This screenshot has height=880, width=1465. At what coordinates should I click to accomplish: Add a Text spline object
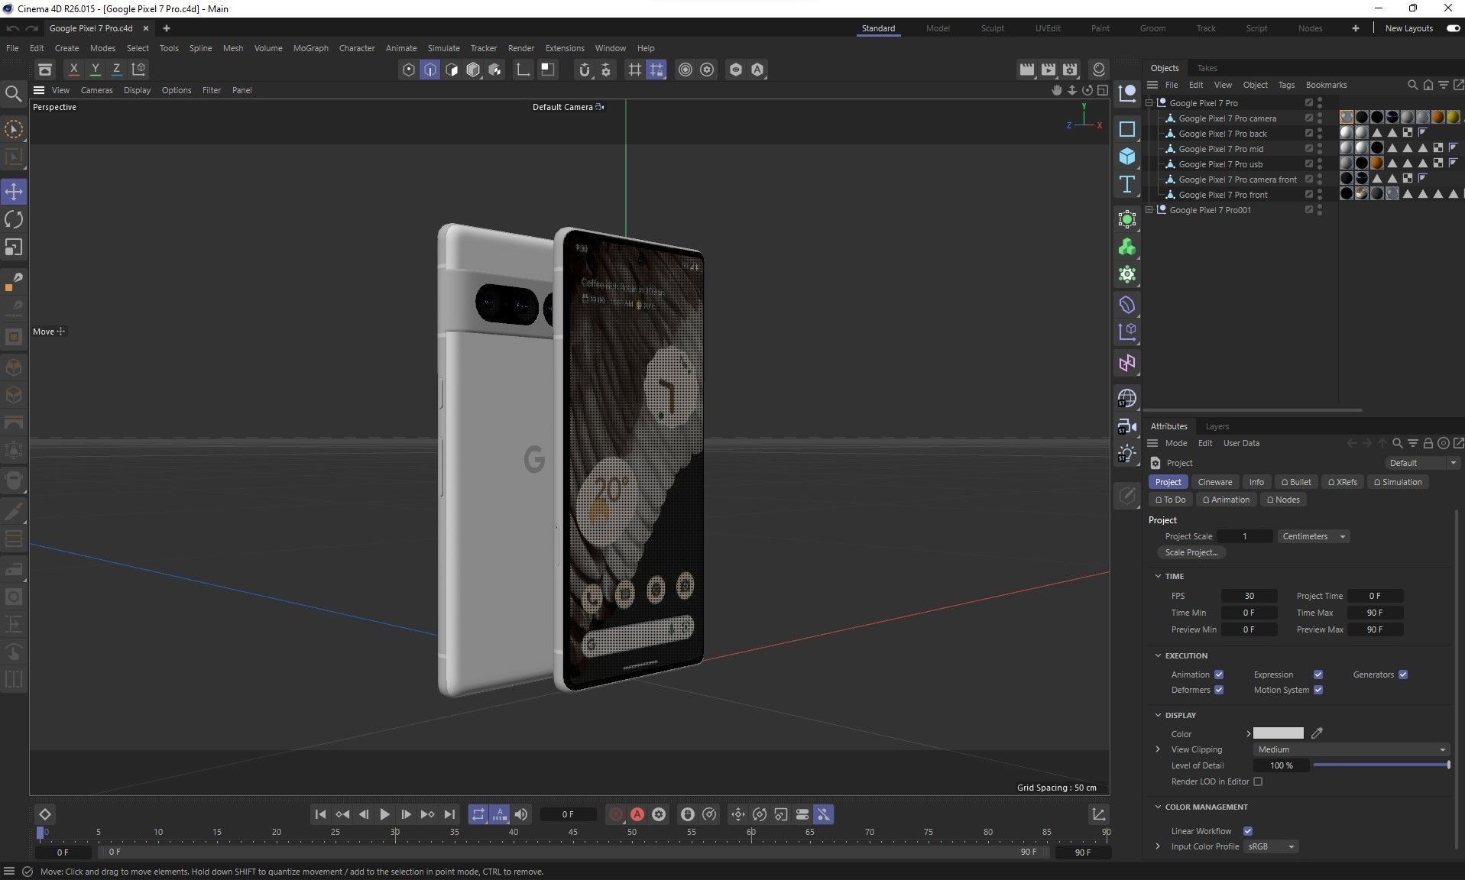1127,184
